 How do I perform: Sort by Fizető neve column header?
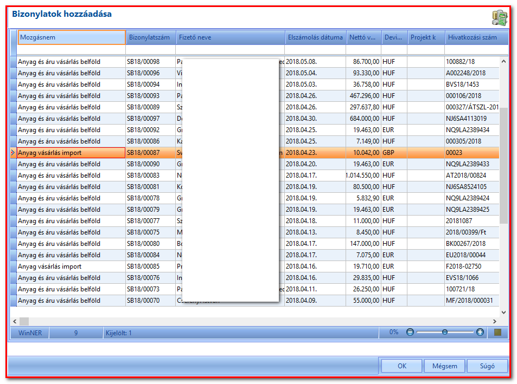click(230, 37)
